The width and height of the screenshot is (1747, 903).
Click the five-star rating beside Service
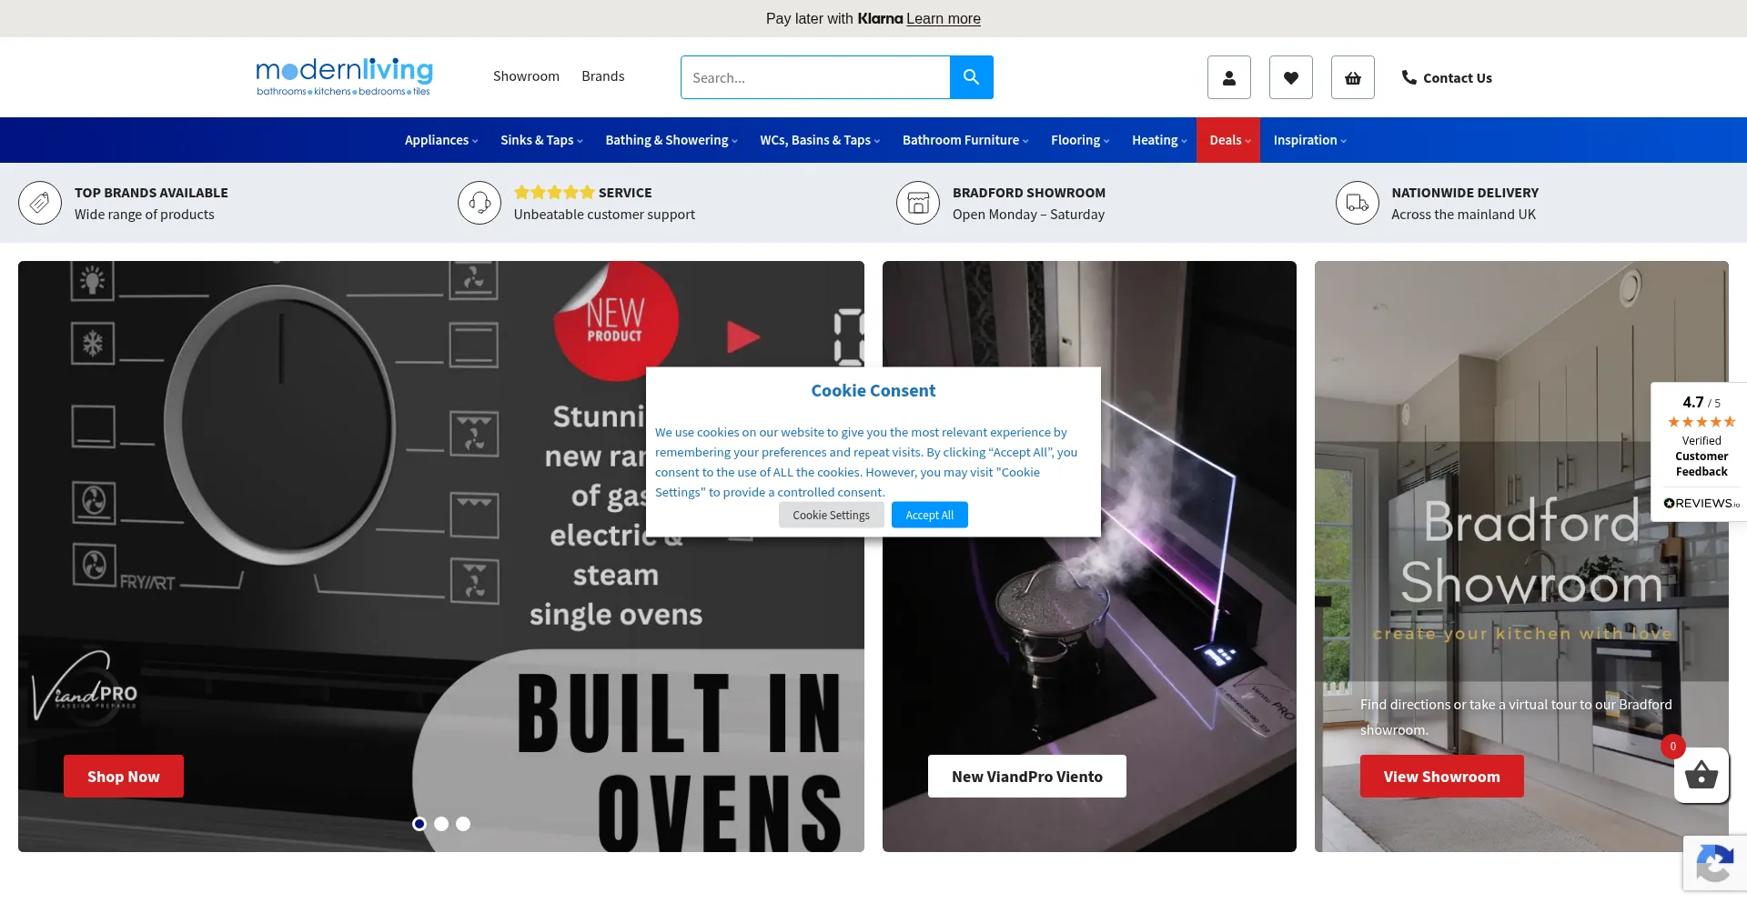pyautogui.click(x=554, y=192)
